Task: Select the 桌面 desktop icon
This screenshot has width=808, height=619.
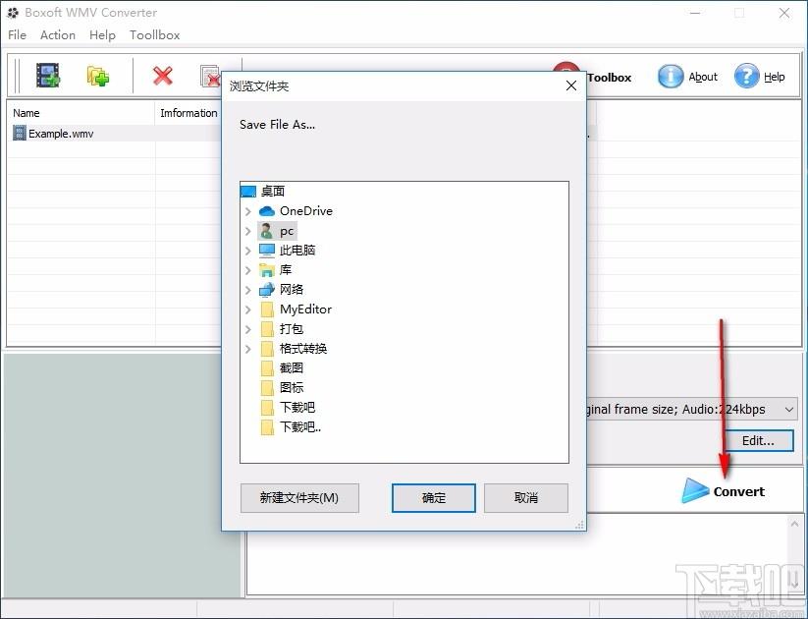Action: pos(247,192)
